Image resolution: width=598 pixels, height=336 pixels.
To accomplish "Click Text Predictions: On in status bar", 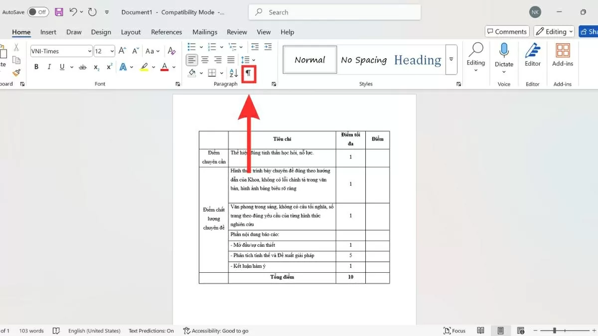I will pos(151,330).
